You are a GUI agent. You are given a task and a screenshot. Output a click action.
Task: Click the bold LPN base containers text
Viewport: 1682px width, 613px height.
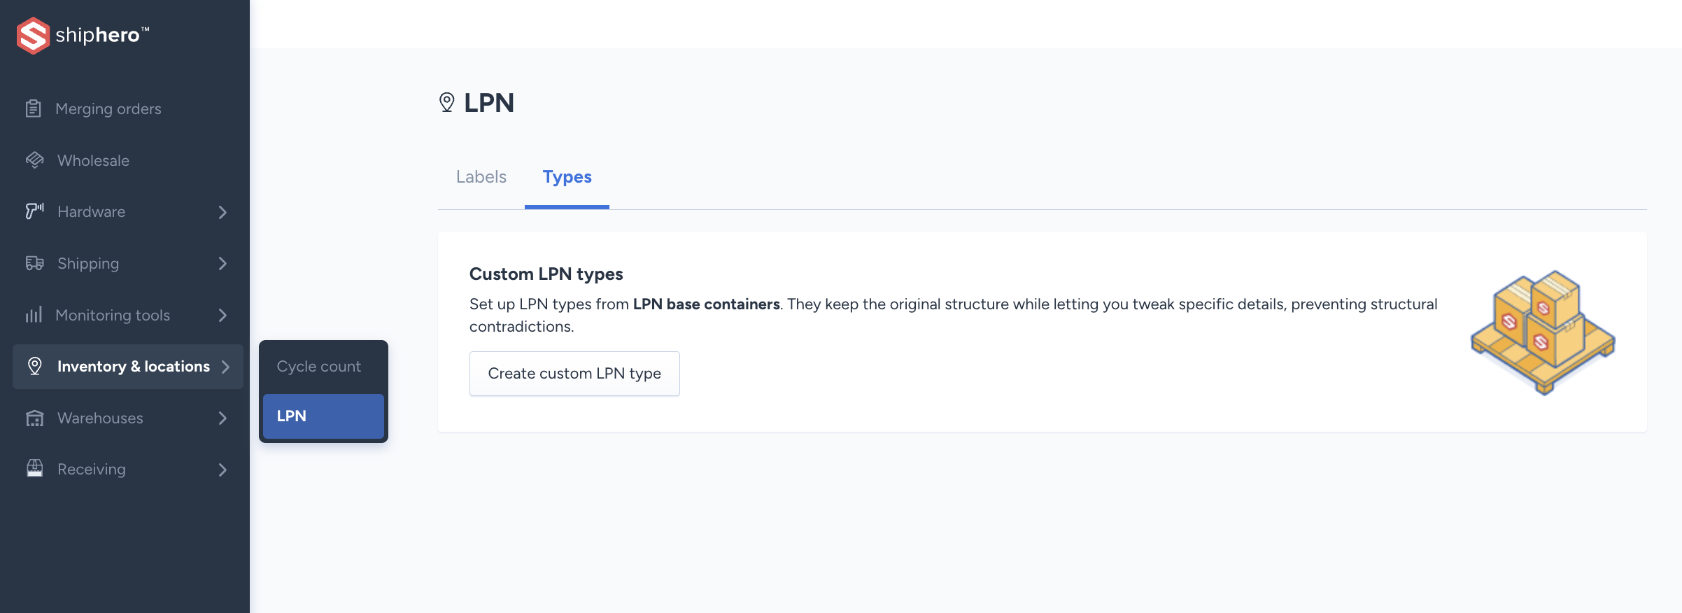706,304
